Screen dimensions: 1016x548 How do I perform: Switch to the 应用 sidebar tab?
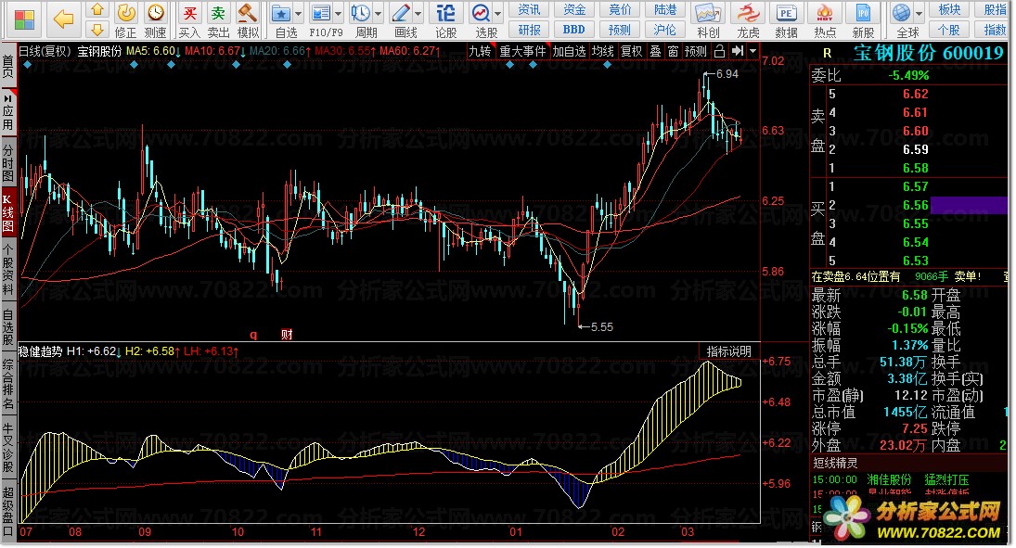pos(7,112)
